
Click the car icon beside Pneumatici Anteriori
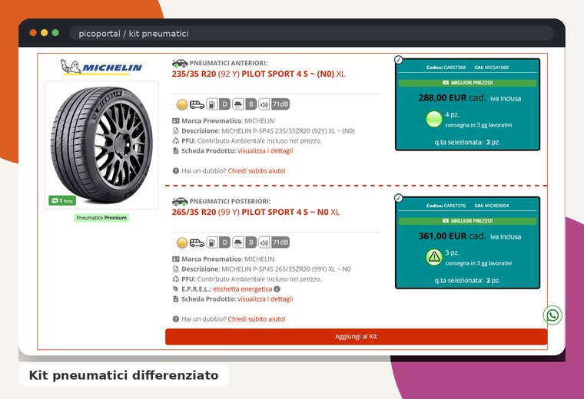click(x=180, y=63)
